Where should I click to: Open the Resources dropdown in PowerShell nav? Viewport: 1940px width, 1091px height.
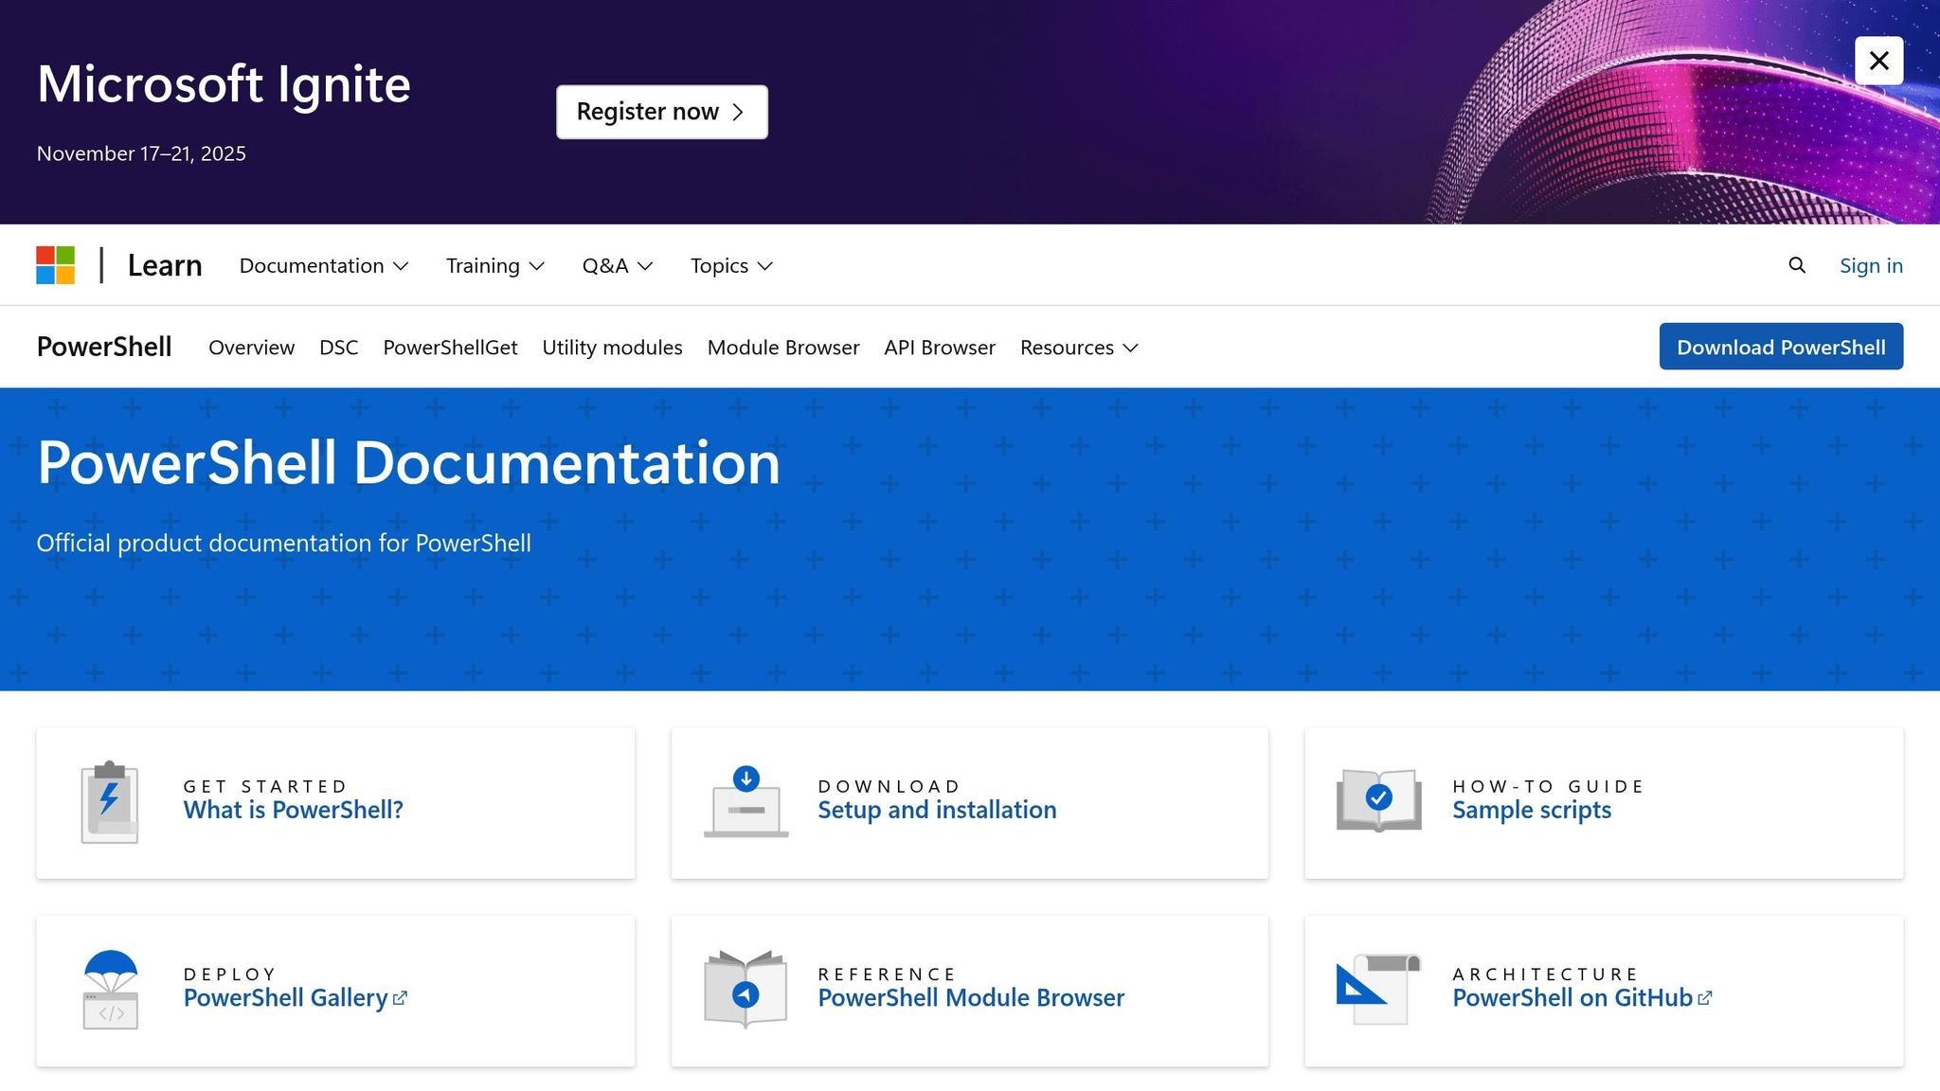click(x=1078, y=348)
